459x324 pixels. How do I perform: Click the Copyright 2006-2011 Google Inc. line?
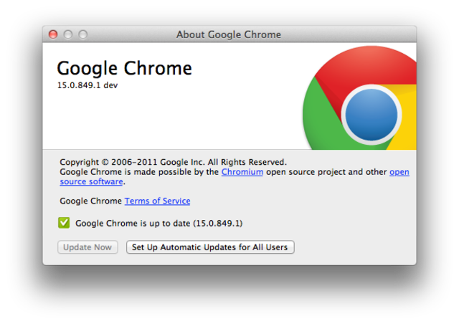point(173,162)
